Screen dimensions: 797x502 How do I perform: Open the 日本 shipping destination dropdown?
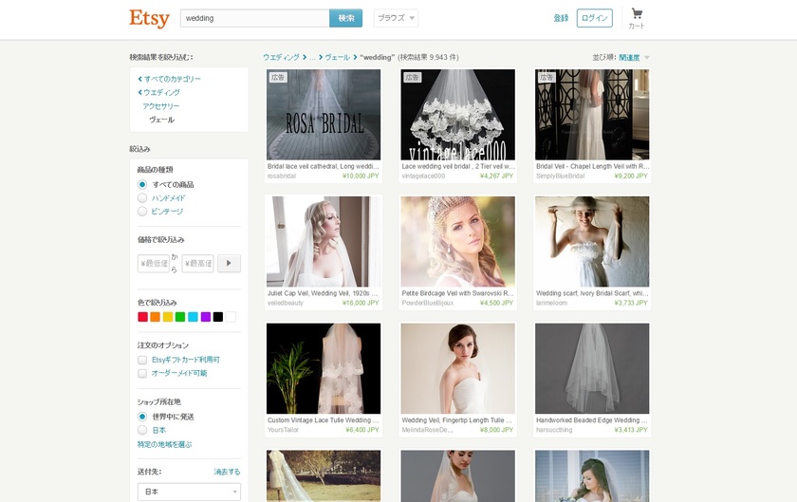189,492
